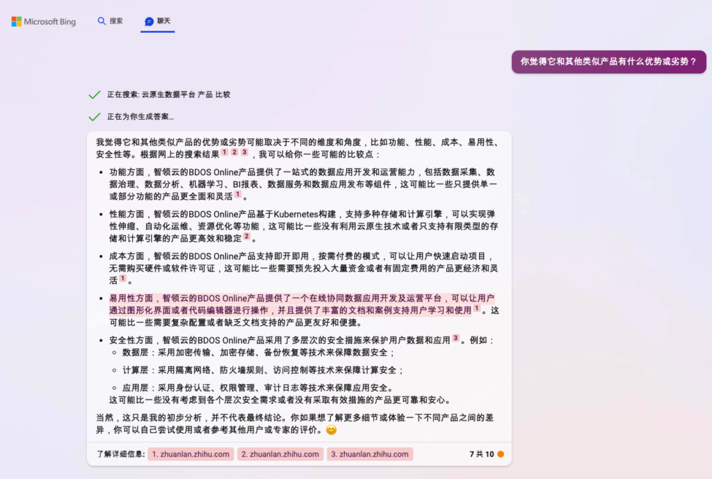Screen dimensions: 712x479
Task: Click the smiley emoji ending the answer
Action: pos(332,430)
